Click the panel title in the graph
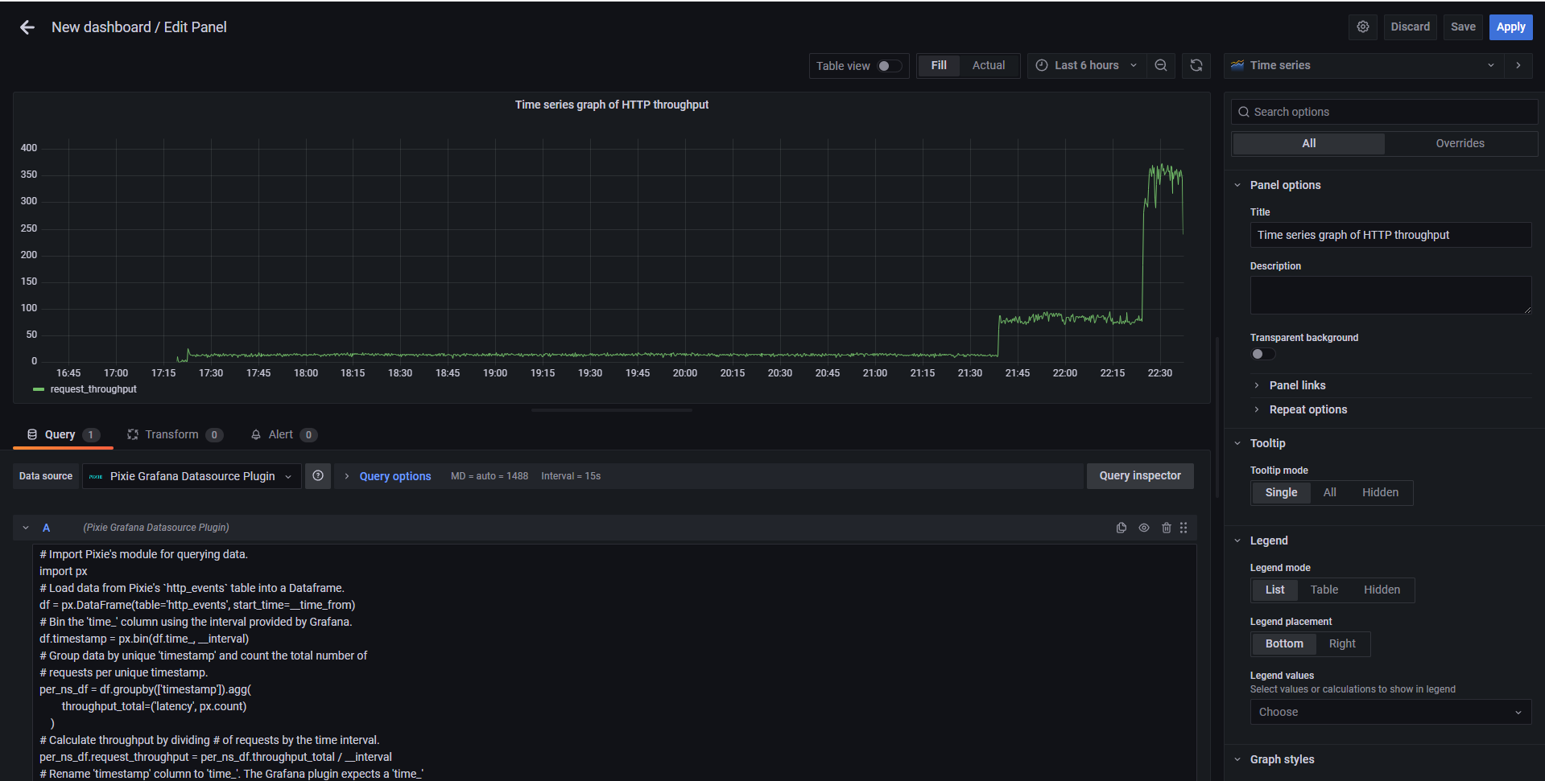Viewport: 1545px width, 781px height. pos(612,105)
